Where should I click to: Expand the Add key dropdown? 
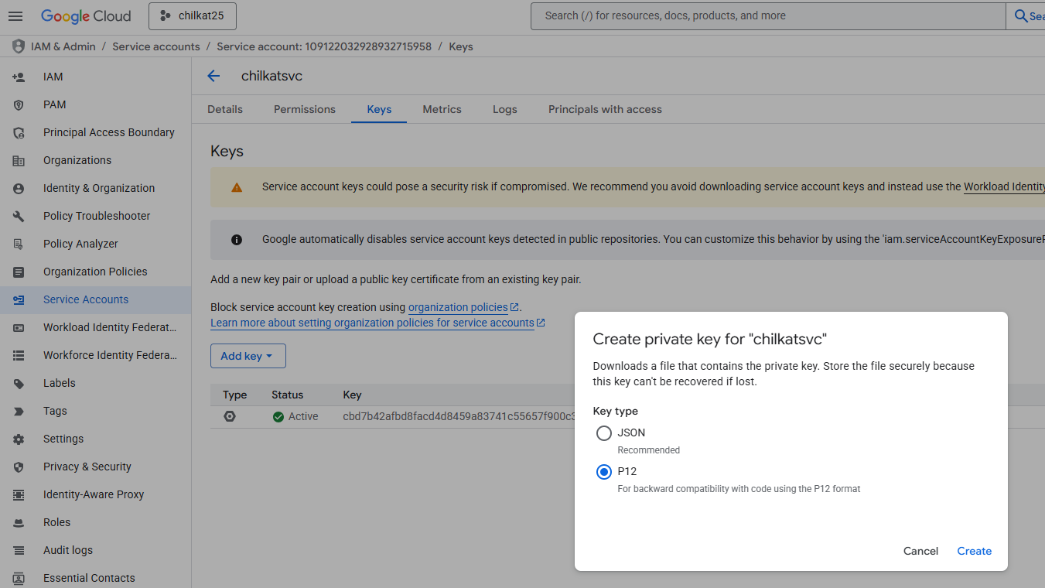click(248, 356)
